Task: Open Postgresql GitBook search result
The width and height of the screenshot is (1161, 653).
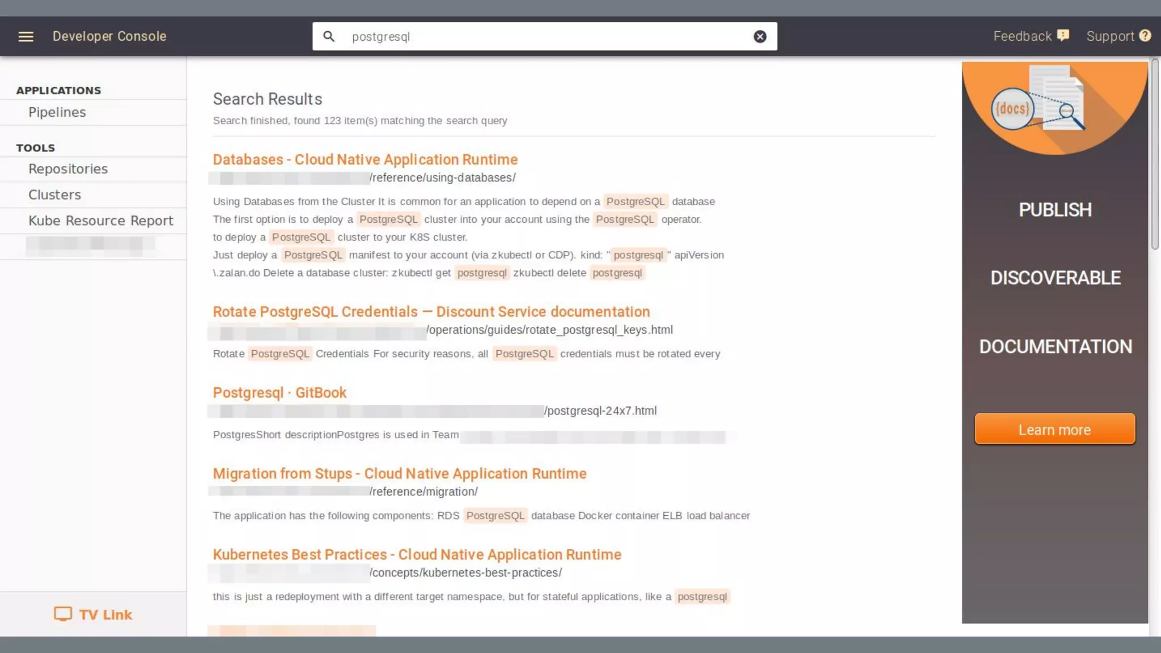Action: pos(279,393)
